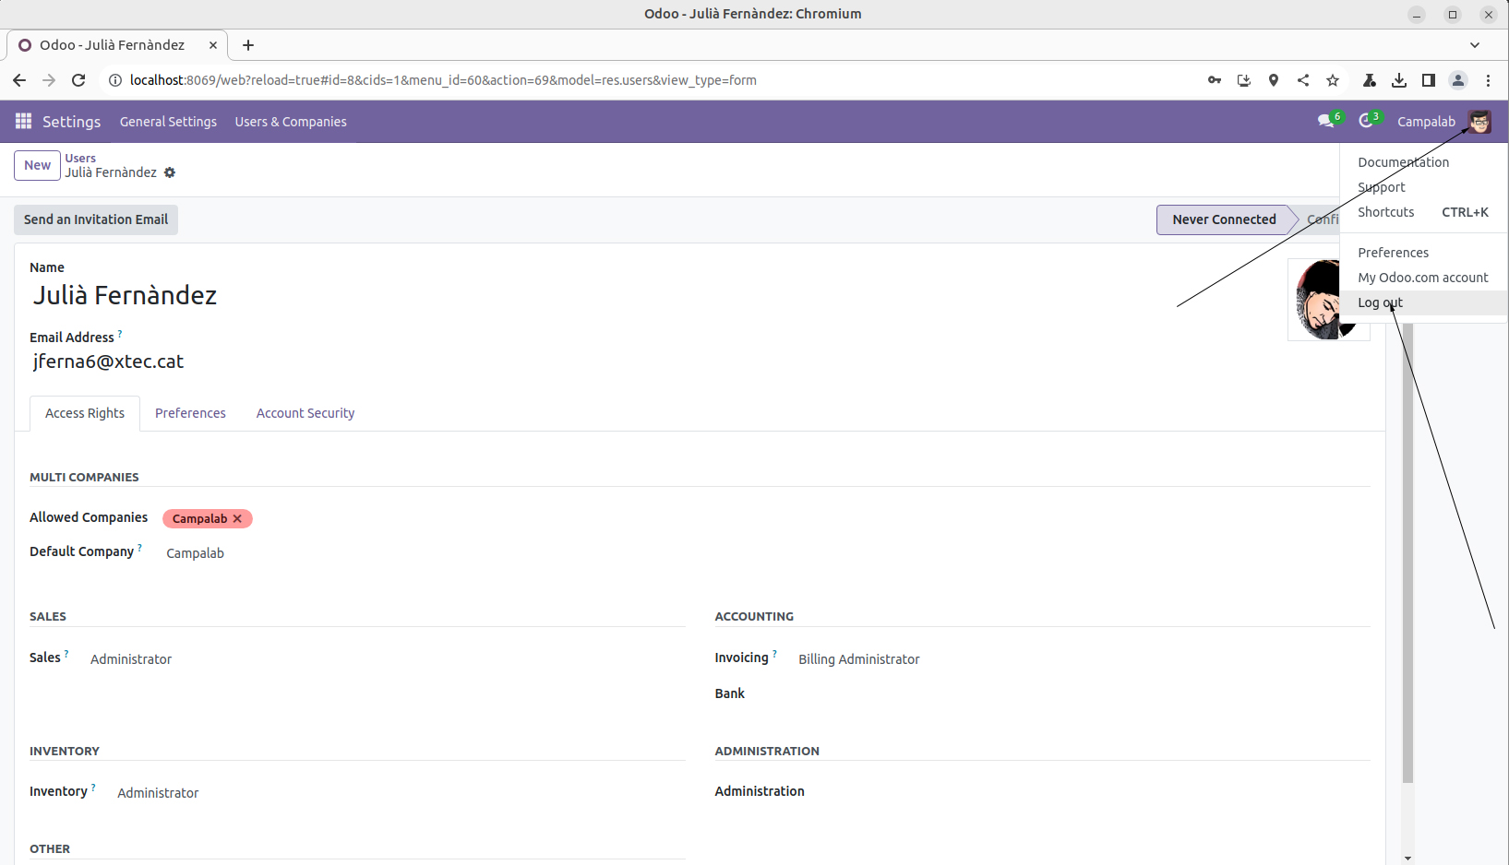Open the conversations messages icon
The image size is (1509, 865).
coord(1326,122)
